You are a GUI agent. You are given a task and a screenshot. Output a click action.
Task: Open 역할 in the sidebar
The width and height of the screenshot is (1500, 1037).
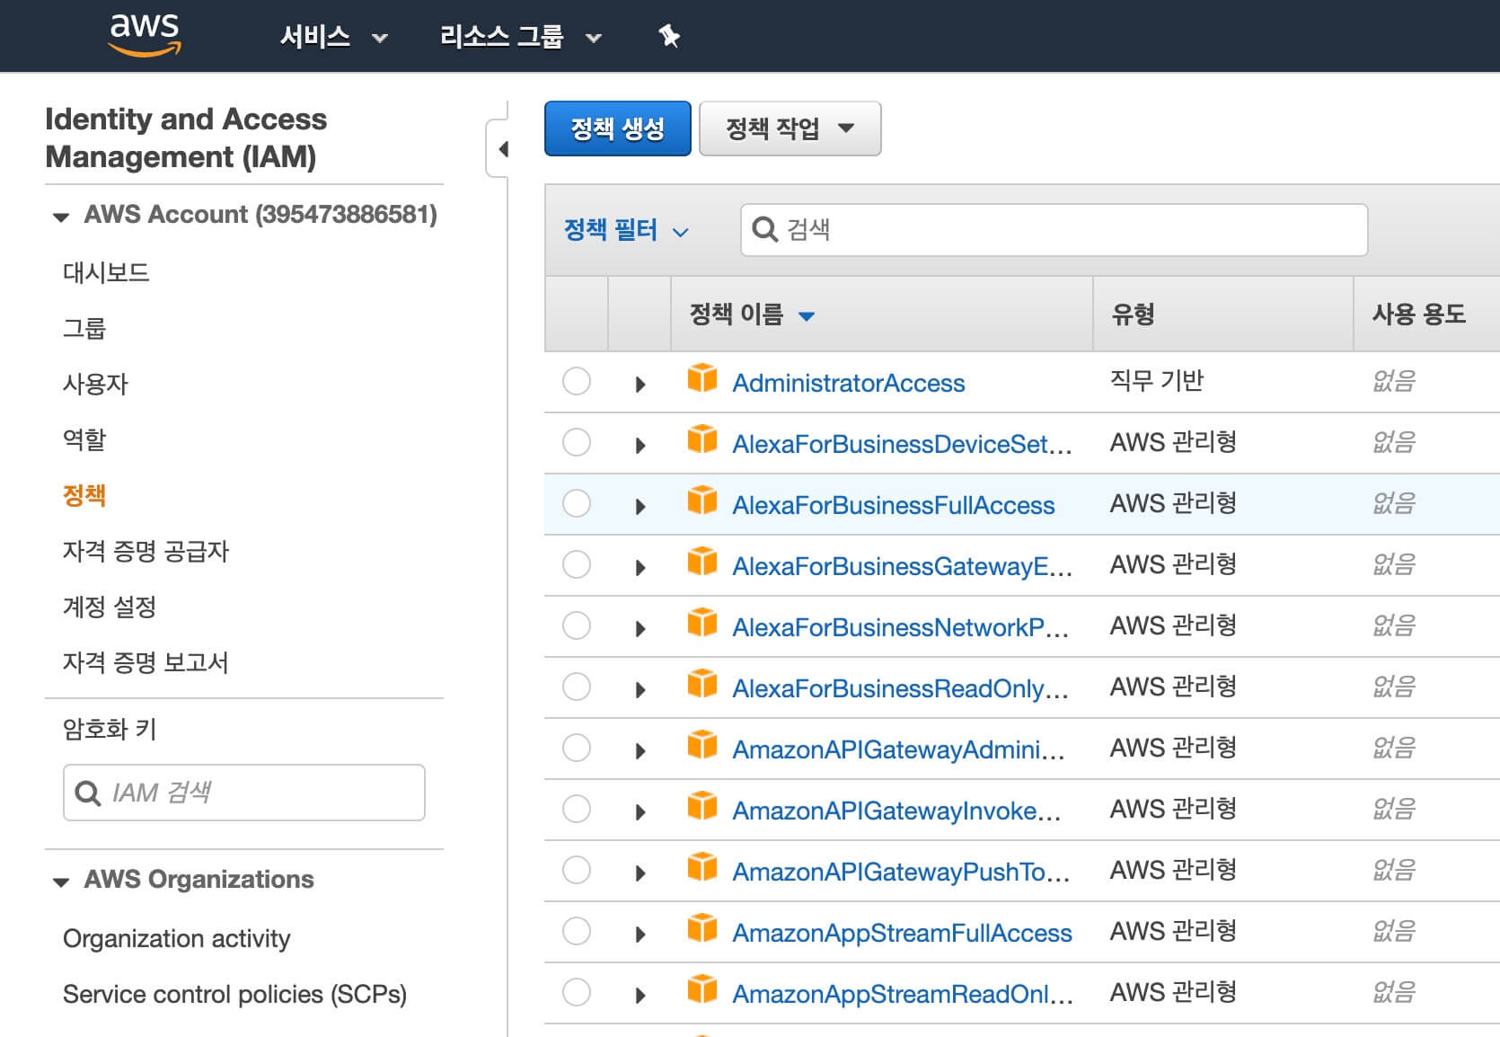pos(84,439)
